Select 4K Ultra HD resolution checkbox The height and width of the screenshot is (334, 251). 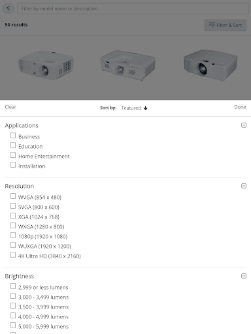coord(13,255)
